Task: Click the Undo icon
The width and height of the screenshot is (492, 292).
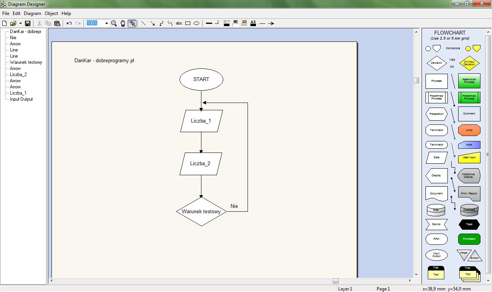Action: coord(69,23)
